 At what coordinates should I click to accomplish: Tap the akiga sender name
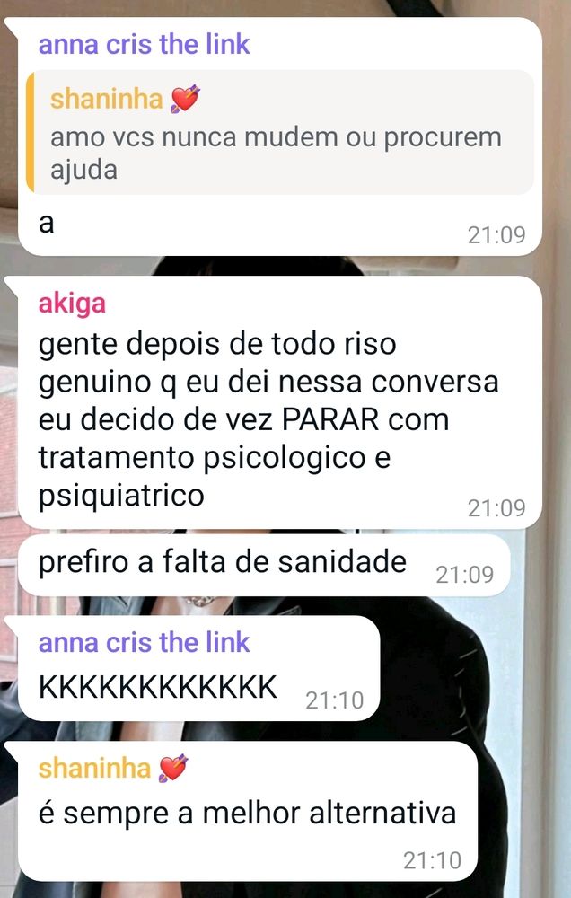click(x=72, y=304)
